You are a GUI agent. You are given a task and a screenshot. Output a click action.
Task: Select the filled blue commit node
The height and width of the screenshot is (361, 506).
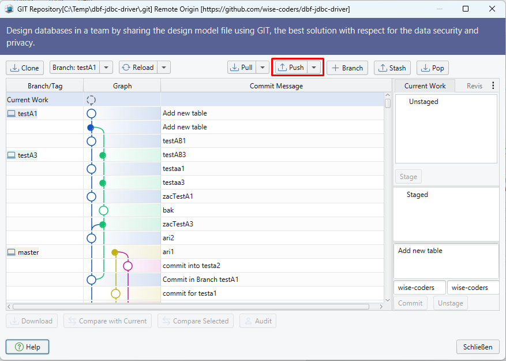(91, 128)
